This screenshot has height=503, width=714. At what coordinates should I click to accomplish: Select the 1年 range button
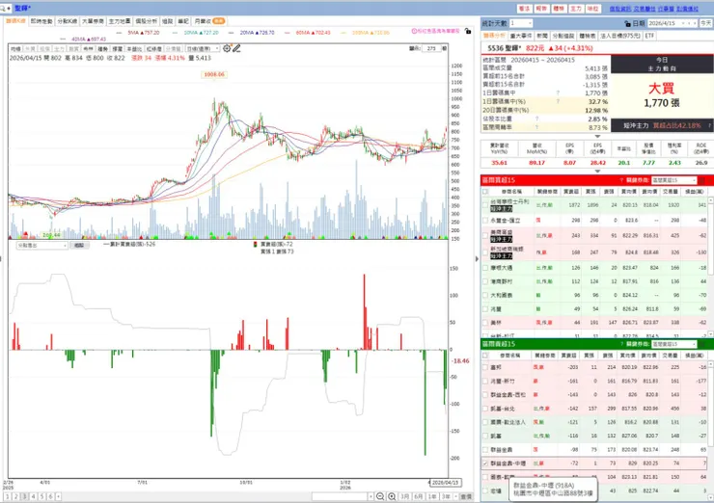(x=432, y=496)
